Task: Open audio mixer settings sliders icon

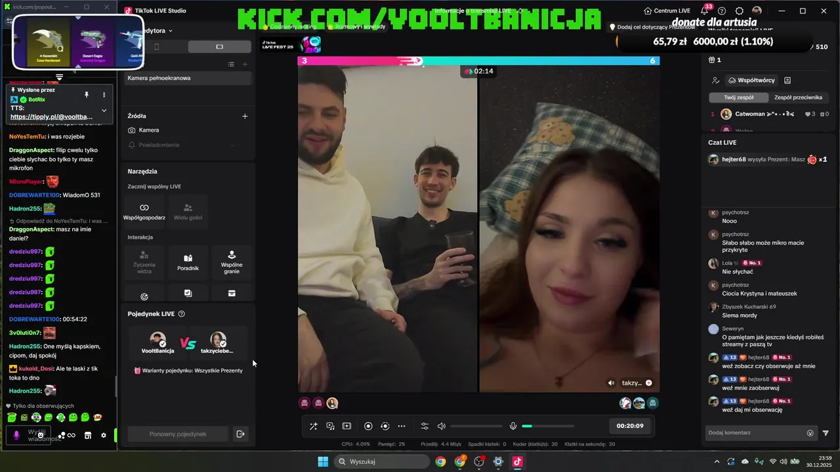Action: (425, 426)
